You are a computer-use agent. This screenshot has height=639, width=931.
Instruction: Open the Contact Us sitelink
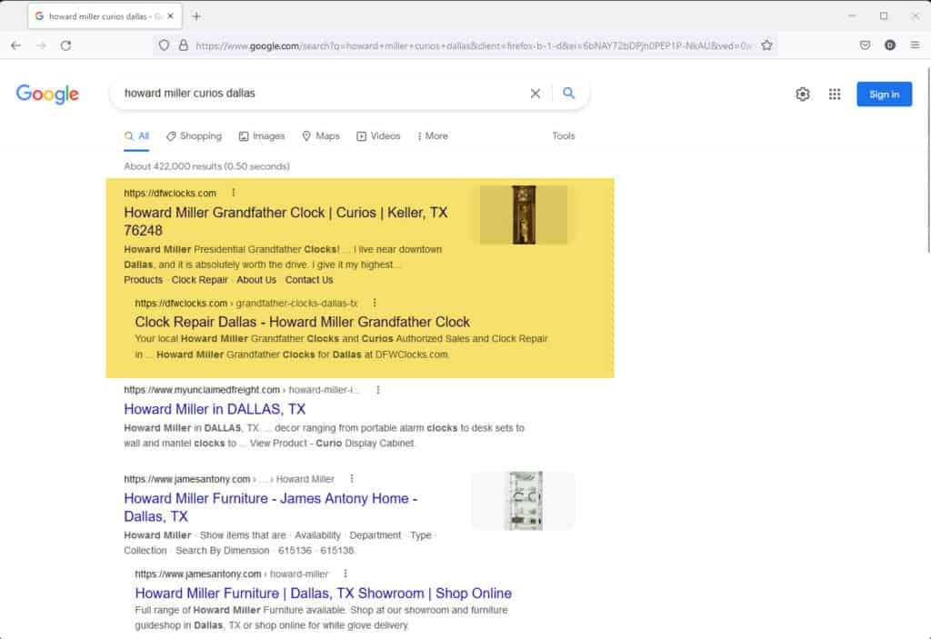click(x=309, y=280)
